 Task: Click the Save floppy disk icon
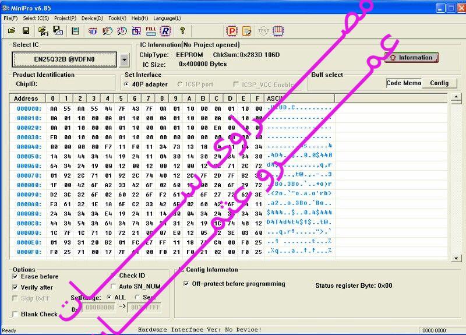pyautogui.click(x=26, y=31)
